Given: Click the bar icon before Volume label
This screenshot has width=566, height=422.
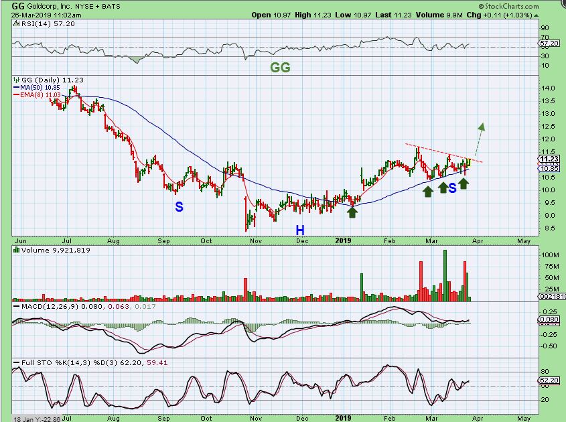Looking at the screenshot, I should 16,250.
